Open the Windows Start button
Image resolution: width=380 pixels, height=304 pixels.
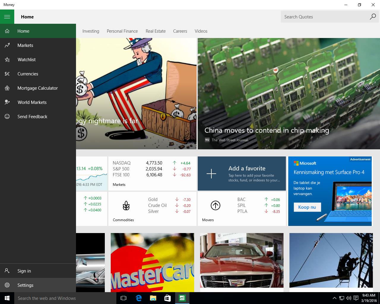click(7, 298)
